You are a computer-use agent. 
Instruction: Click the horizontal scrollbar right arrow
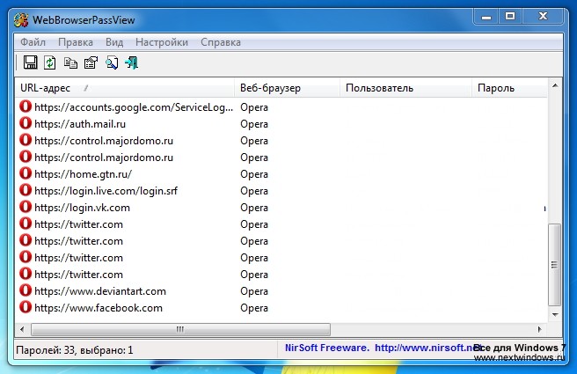click(x=540, y=329)
